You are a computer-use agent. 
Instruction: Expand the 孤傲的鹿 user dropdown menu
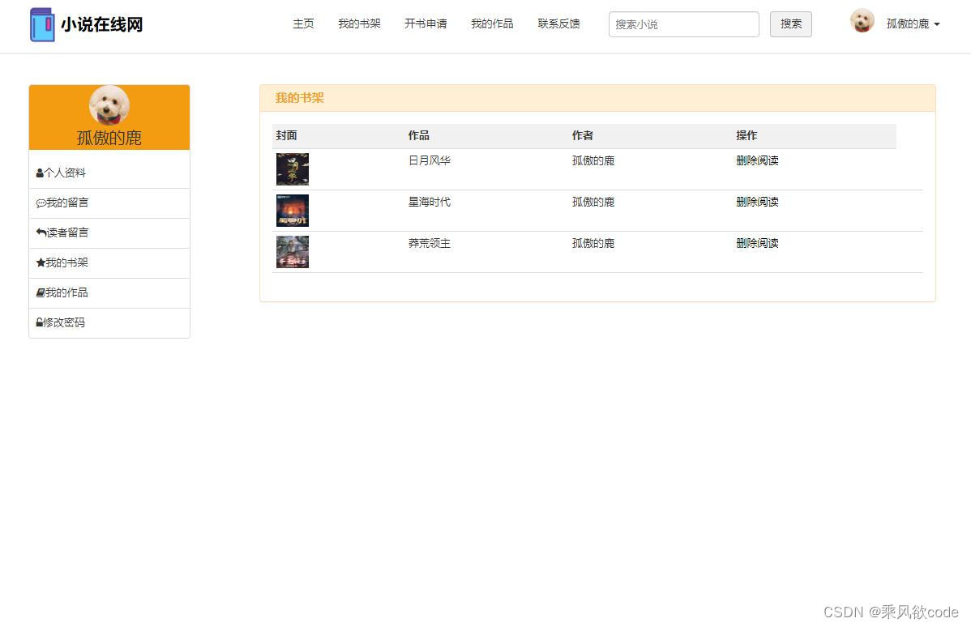tap(913, 23)
